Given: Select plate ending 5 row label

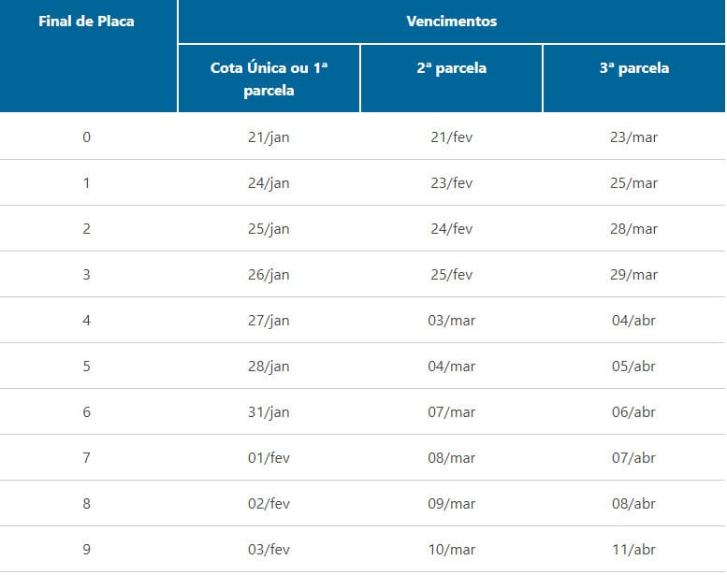Looking at the screenshot, I should (87, 366).
